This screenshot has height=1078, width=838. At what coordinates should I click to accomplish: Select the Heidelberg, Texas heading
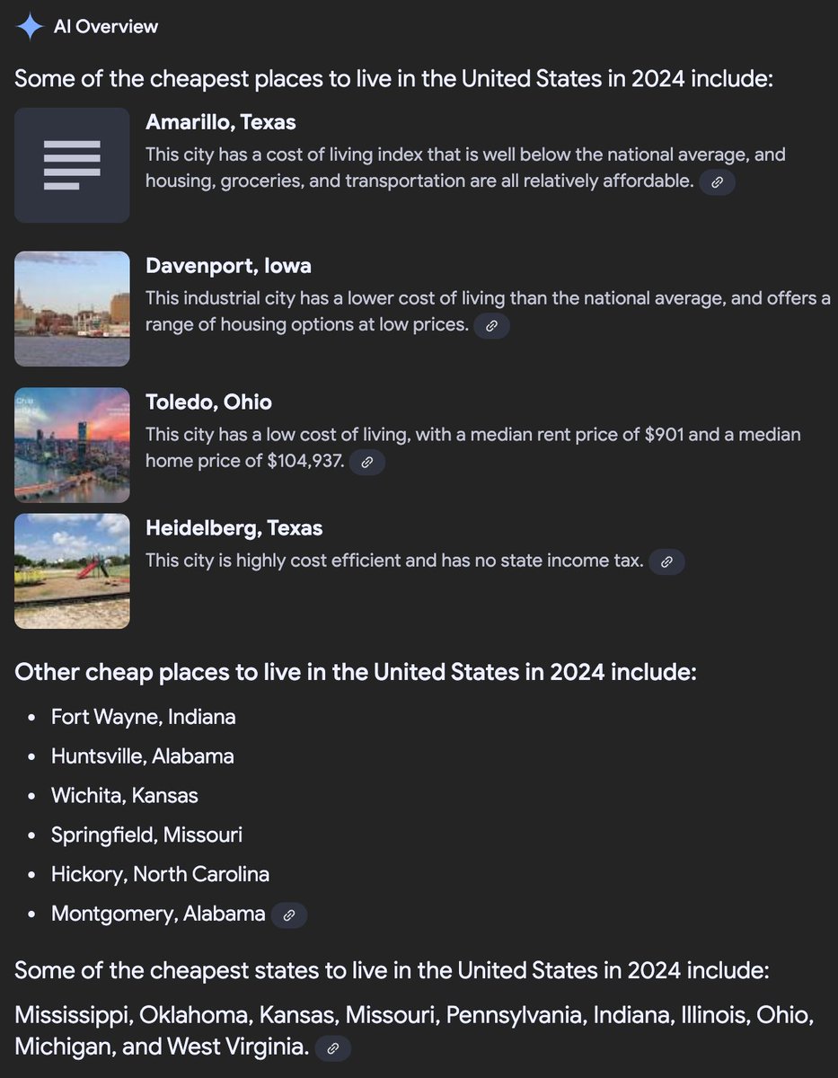tap(234, 528)
